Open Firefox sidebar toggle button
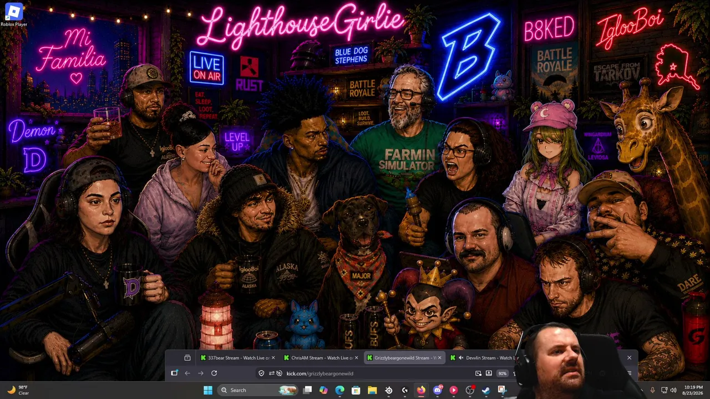The width and height of the screenshot is (710, 399). coord(174,374)
